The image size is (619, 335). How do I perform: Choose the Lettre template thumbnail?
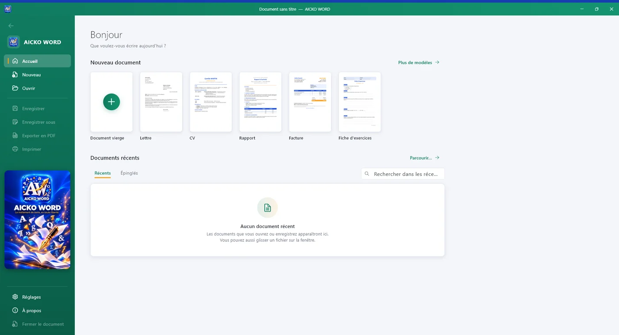(x=161, y=102)
